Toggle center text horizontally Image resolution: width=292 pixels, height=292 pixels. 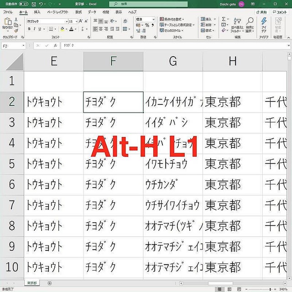point(100,29)
